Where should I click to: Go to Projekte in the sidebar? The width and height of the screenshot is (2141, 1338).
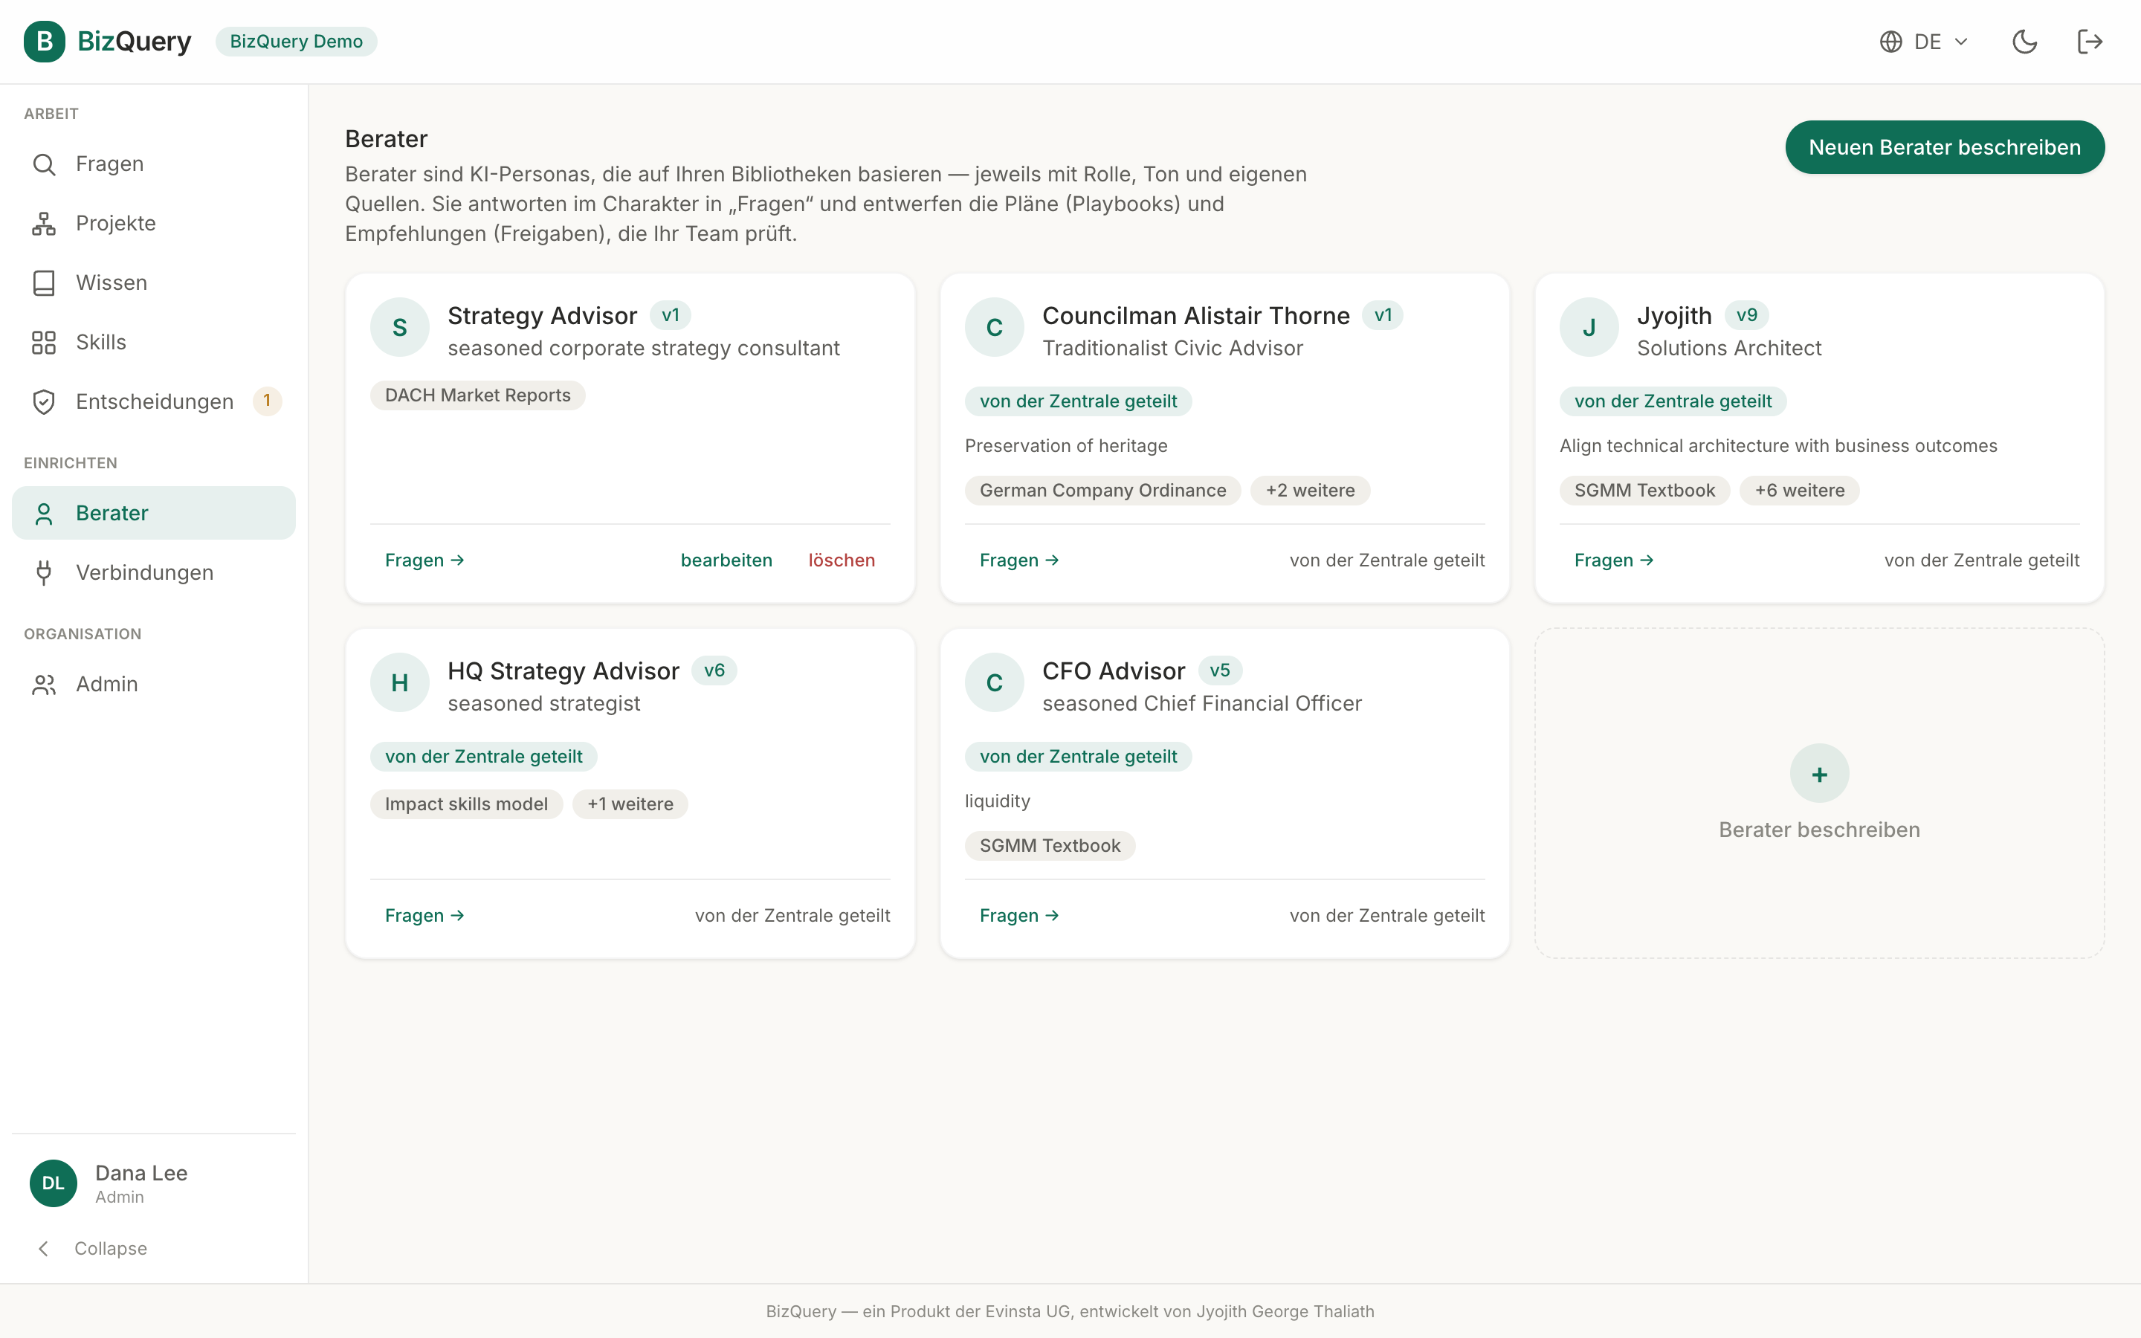[x=154, y=223]
